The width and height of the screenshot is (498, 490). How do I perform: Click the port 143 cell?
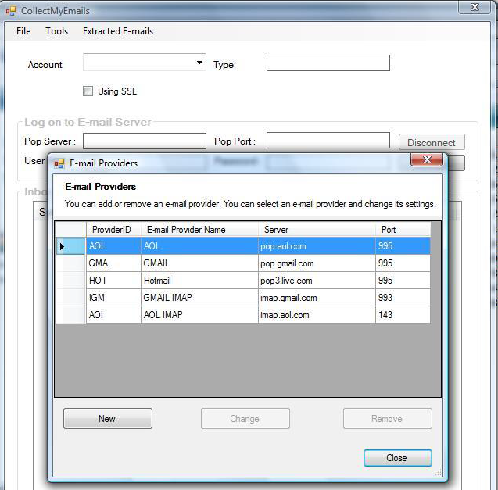(403, 315)
